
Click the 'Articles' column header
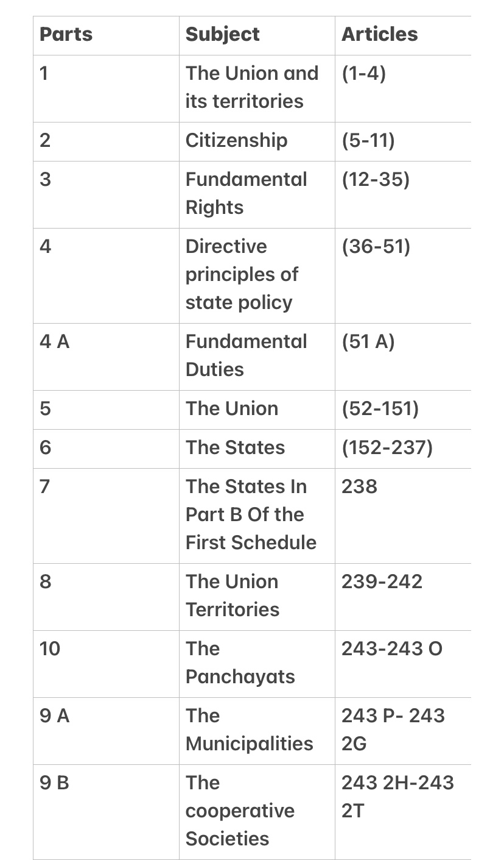pos(380,34)
